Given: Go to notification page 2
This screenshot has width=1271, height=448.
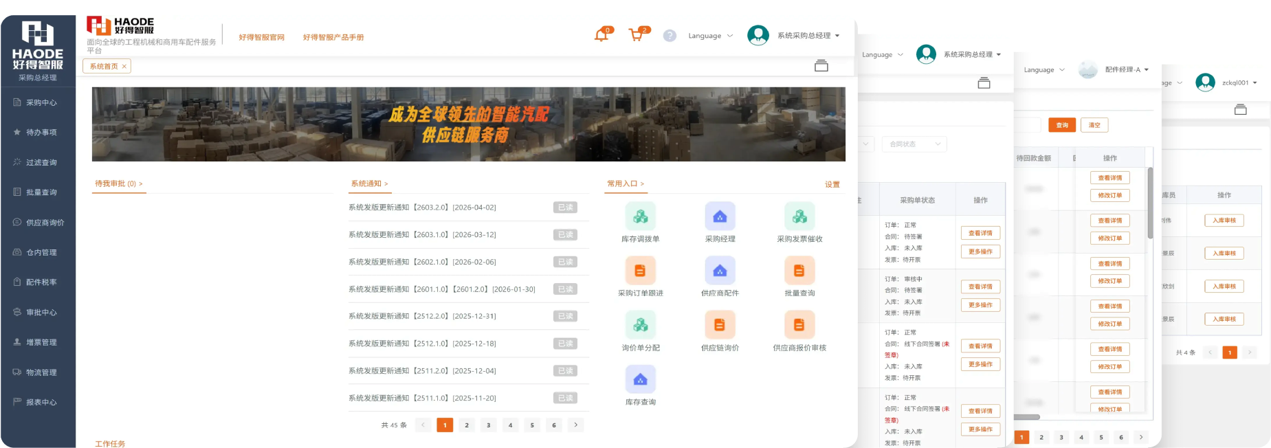Looking at the screenshot, I should 467,425.
